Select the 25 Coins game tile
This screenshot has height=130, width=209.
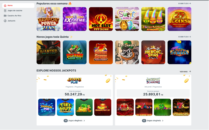tap(179, 19)
